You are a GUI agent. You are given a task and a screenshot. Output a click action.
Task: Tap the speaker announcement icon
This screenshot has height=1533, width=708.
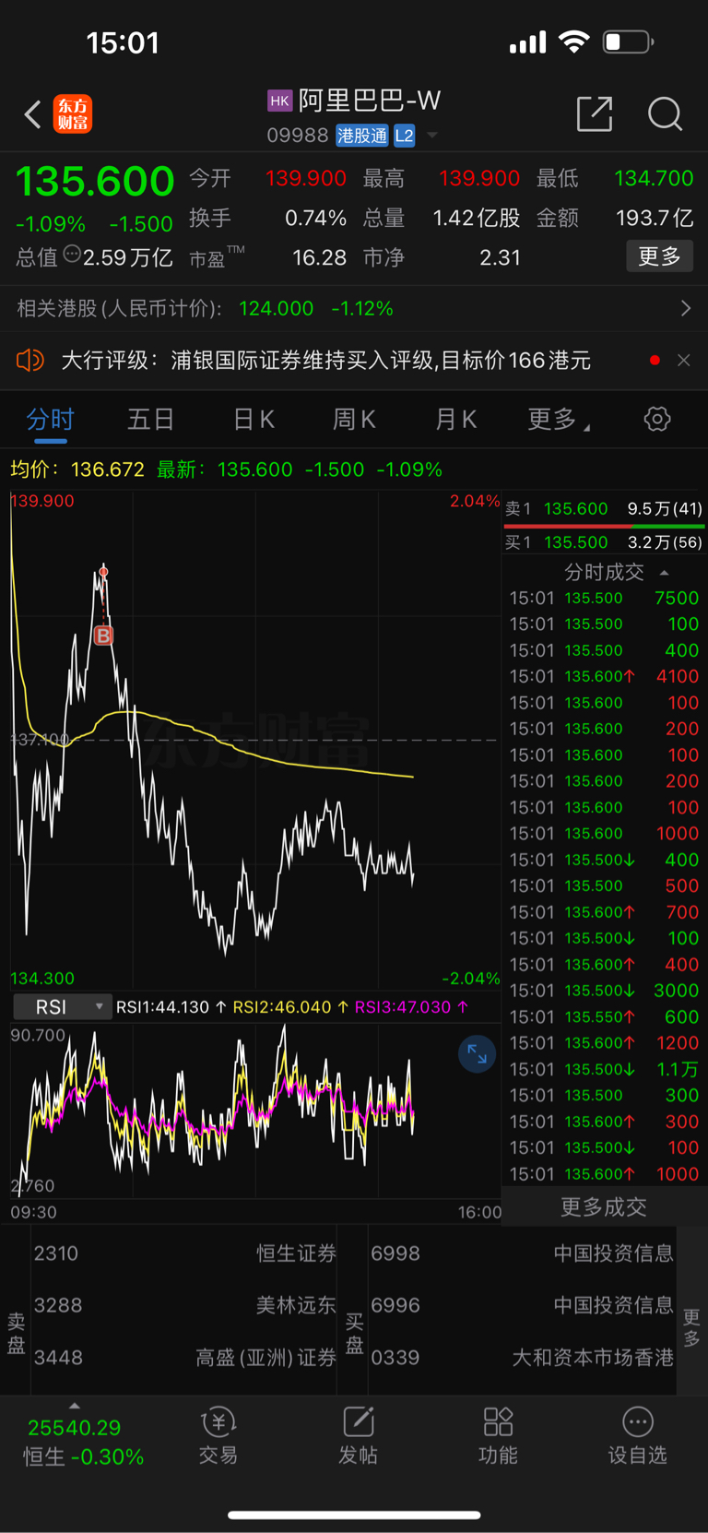30,360
